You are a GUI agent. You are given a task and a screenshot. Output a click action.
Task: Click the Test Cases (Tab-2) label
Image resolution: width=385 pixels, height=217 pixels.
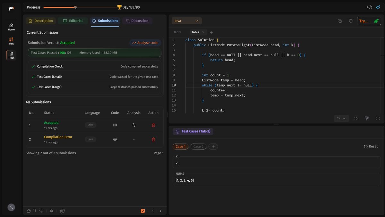click(x=193, y=131)
